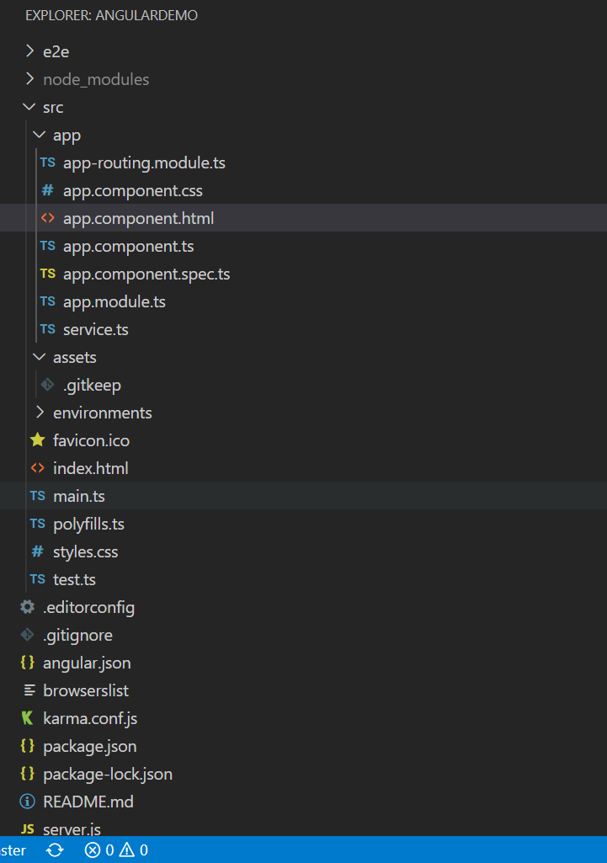This screenshot has height=863, width=607.
Task: Expand the environments folder
Action: (38, 413)
